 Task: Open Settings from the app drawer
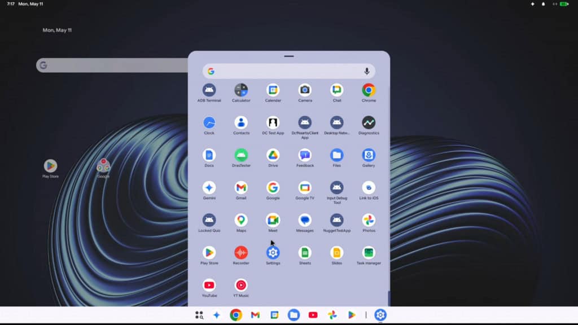(273, 252)
